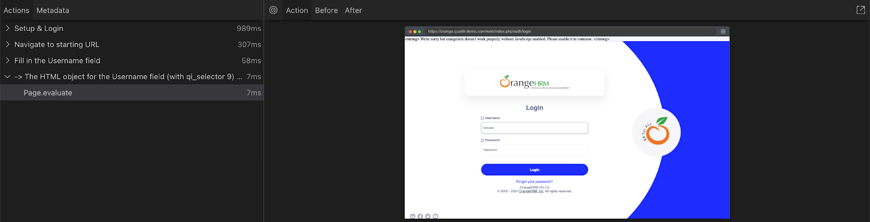Click the snapshot browser URL bar

coord(571,31)
